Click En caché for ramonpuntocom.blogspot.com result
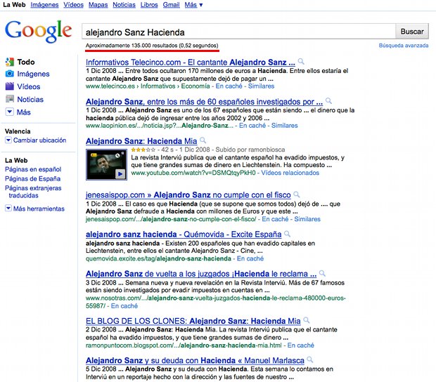Image resolution: width=436 pixels, height=382 pixels. 300,345
